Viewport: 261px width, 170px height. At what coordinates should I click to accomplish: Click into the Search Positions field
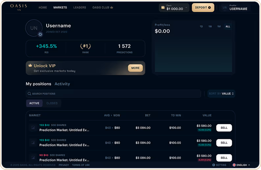[115, 94]
